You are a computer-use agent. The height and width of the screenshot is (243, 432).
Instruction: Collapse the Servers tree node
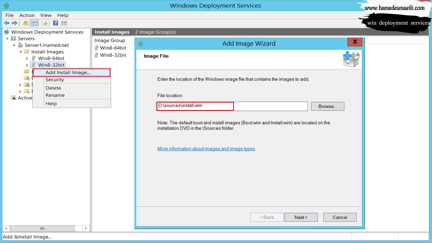(x=7, y=38)
